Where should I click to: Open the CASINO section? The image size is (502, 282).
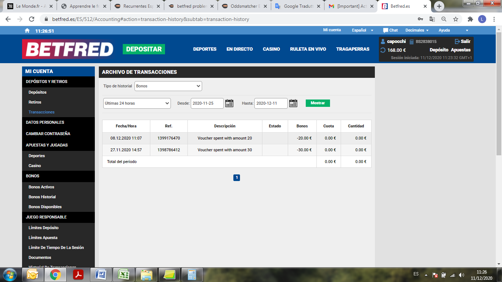click(x=271, y=49)
